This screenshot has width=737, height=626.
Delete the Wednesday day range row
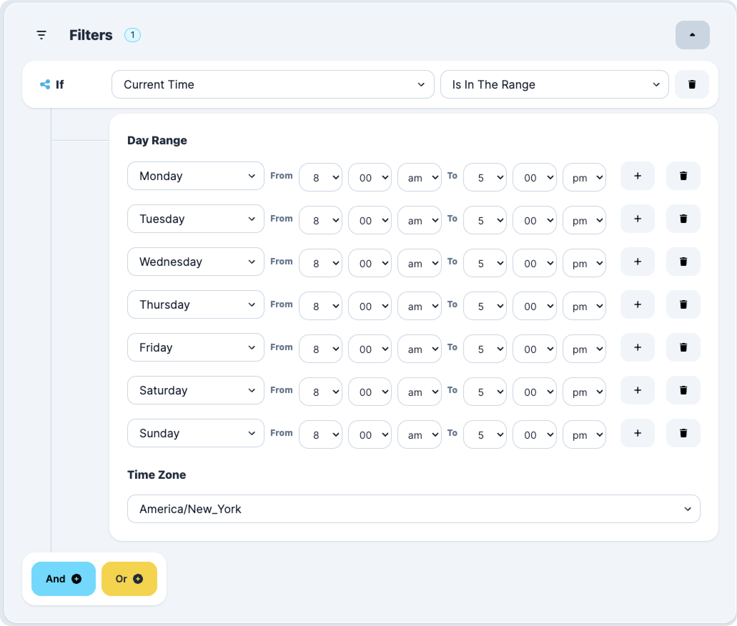683,262
